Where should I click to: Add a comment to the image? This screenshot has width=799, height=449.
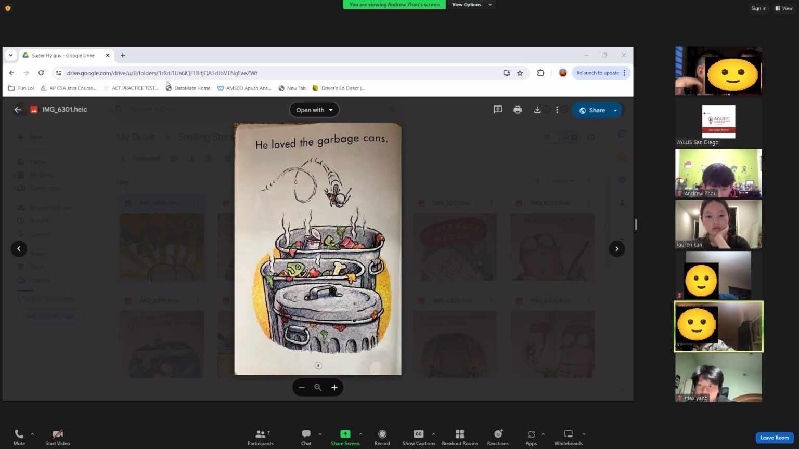click(498, 110)
